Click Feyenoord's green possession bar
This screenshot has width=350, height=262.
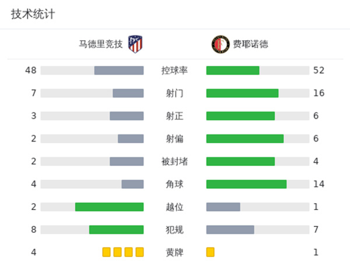click(233, 70)
